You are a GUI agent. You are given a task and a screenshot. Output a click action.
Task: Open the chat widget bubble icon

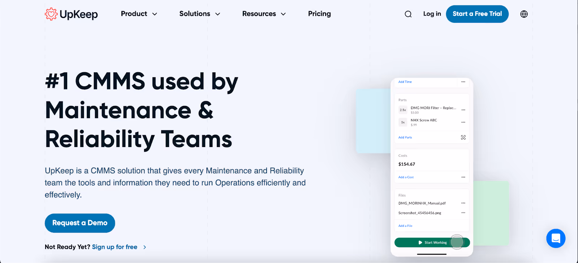556,238
